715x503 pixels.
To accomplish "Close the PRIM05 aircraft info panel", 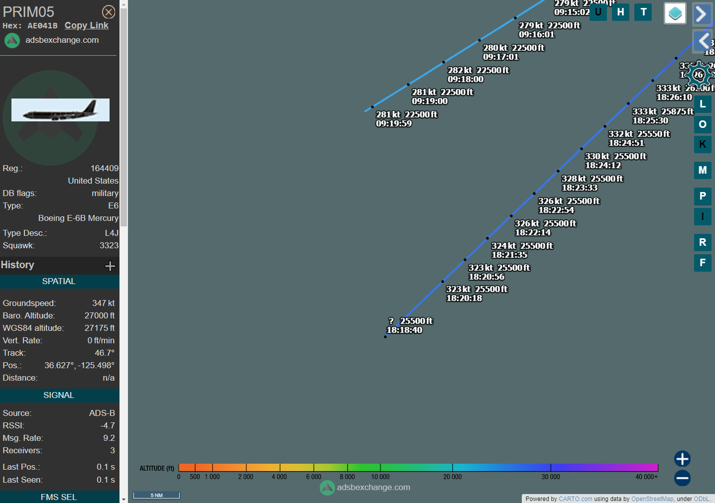I will point(109,12).
